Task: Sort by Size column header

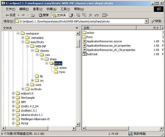Action: click(x=148, y=28)
